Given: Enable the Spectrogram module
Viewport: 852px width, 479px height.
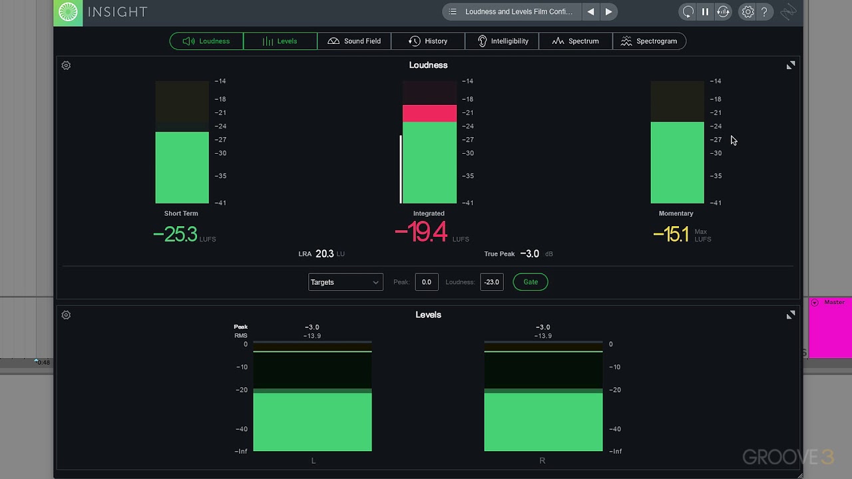Looking at the screenshot, I should [649, 41].
